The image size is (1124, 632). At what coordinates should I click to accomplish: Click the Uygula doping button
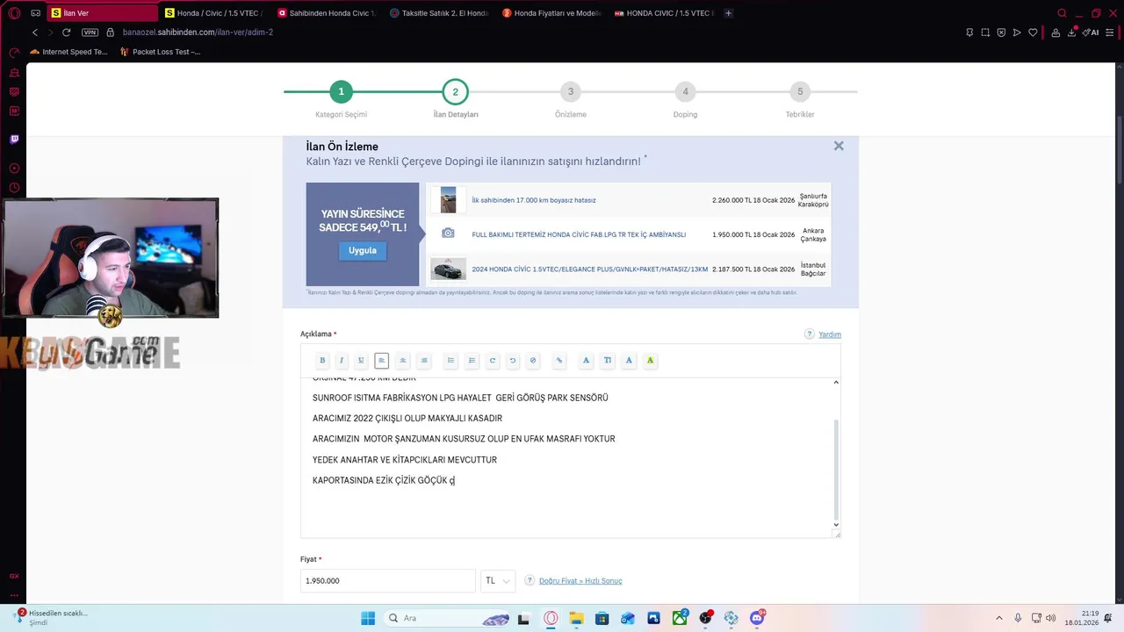[363, 250]
